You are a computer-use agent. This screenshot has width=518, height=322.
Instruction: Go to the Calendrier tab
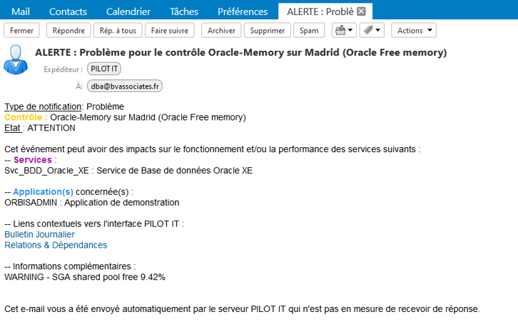click(x=128, y=11)
